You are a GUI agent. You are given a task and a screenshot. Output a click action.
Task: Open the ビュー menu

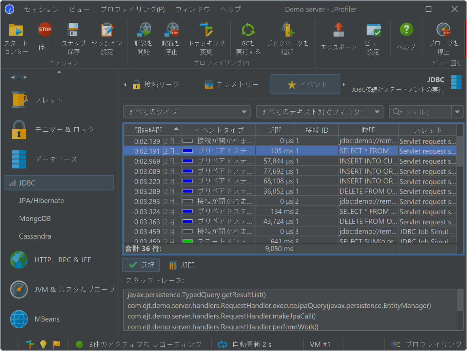tap(80, 9)
